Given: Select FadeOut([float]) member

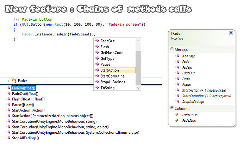Looking at the screenshot, I should 25,94.
